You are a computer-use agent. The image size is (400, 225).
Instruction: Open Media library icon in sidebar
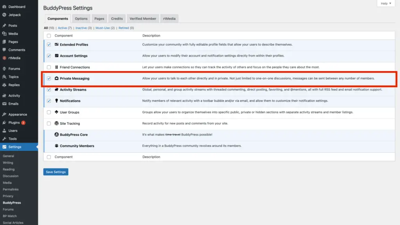click(x=4, y=34)
